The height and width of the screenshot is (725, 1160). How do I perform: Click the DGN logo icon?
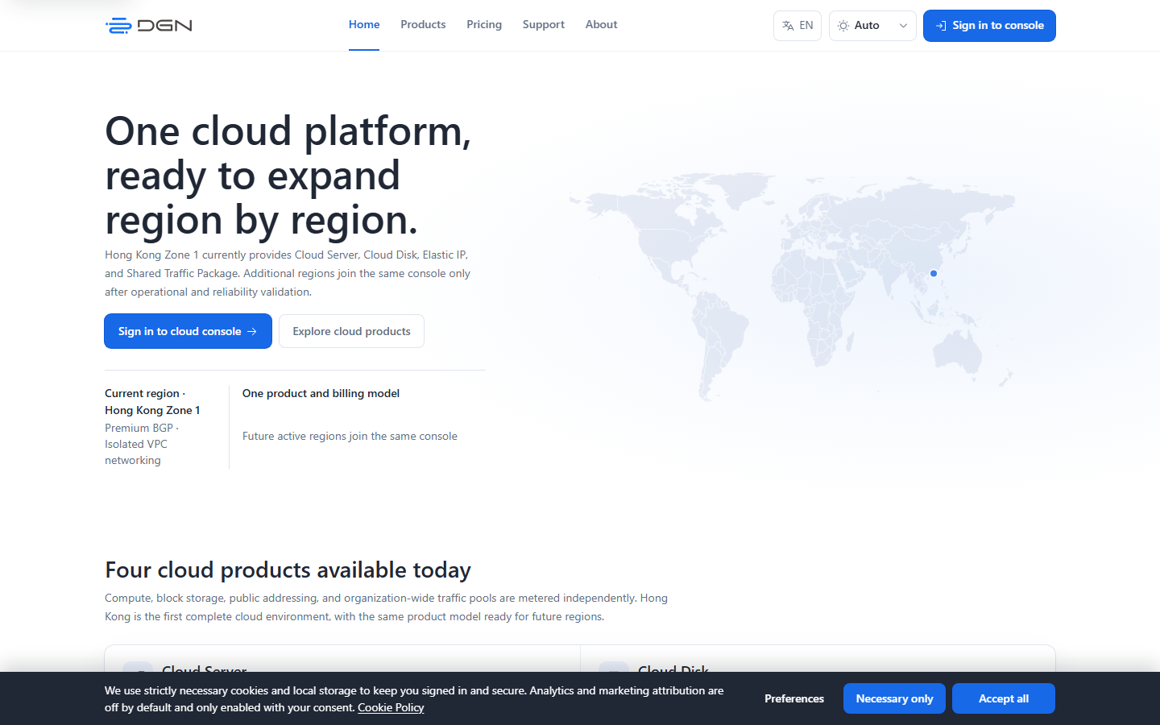[118, 26]
